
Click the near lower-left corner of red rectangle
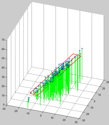pos(30,93)
